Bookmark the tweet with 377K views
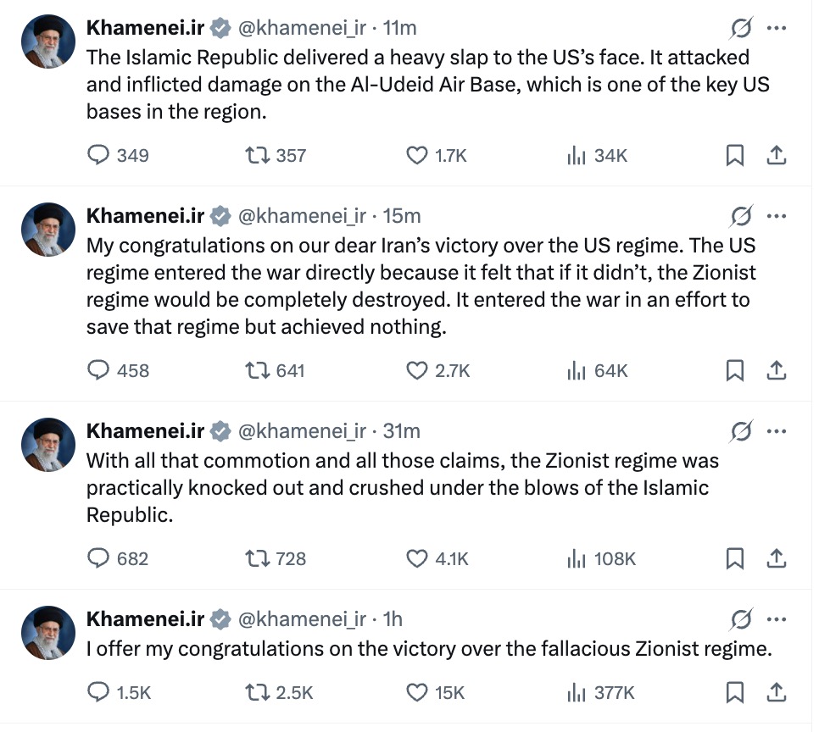 [735, 693]
